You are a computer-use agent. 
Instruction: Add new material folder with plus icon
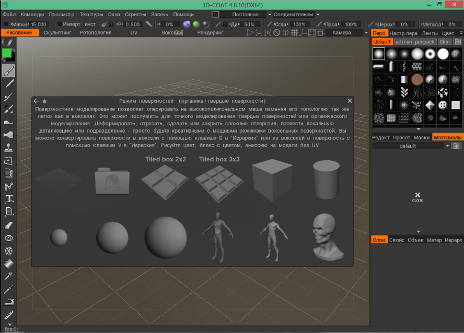(x=457, y=146)
